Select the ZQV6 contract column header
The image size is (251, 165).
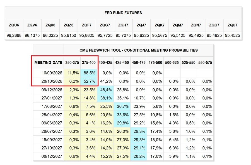(x=32, y=25)
